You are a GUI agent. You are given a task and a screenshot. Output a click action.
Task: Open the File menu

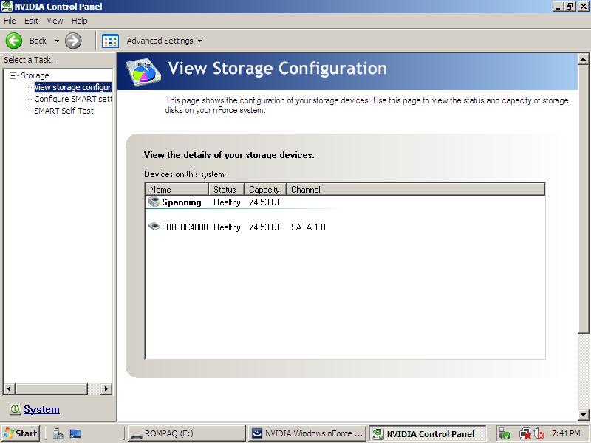(10, 21)
